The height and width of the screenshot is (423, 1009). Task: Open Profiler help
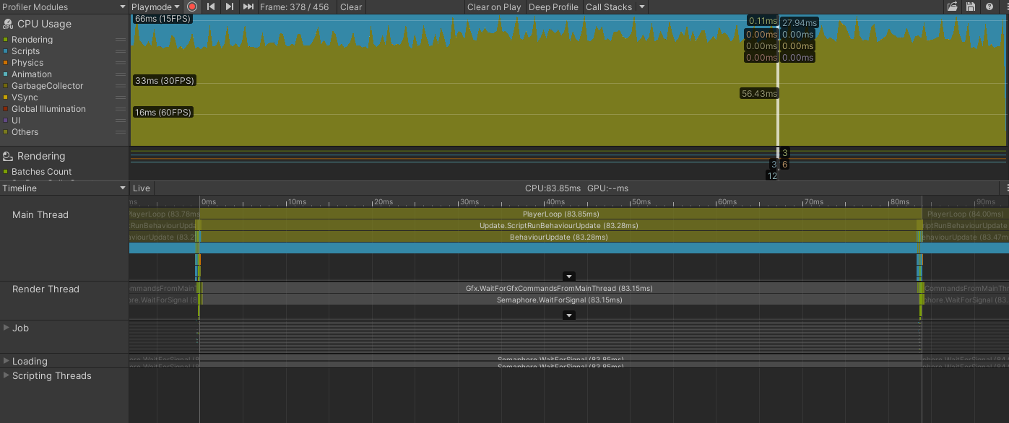[988, 6]
